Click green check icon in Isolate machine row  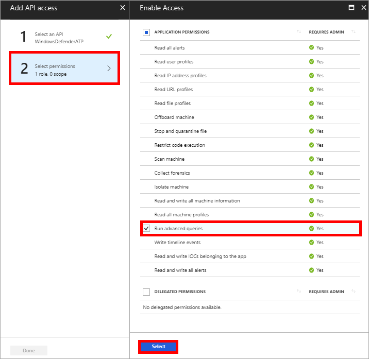[311, 187]
